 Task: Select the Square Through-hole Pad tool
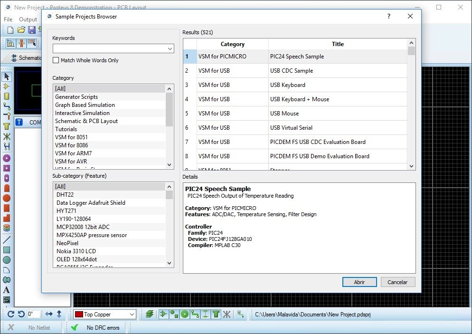7,168
